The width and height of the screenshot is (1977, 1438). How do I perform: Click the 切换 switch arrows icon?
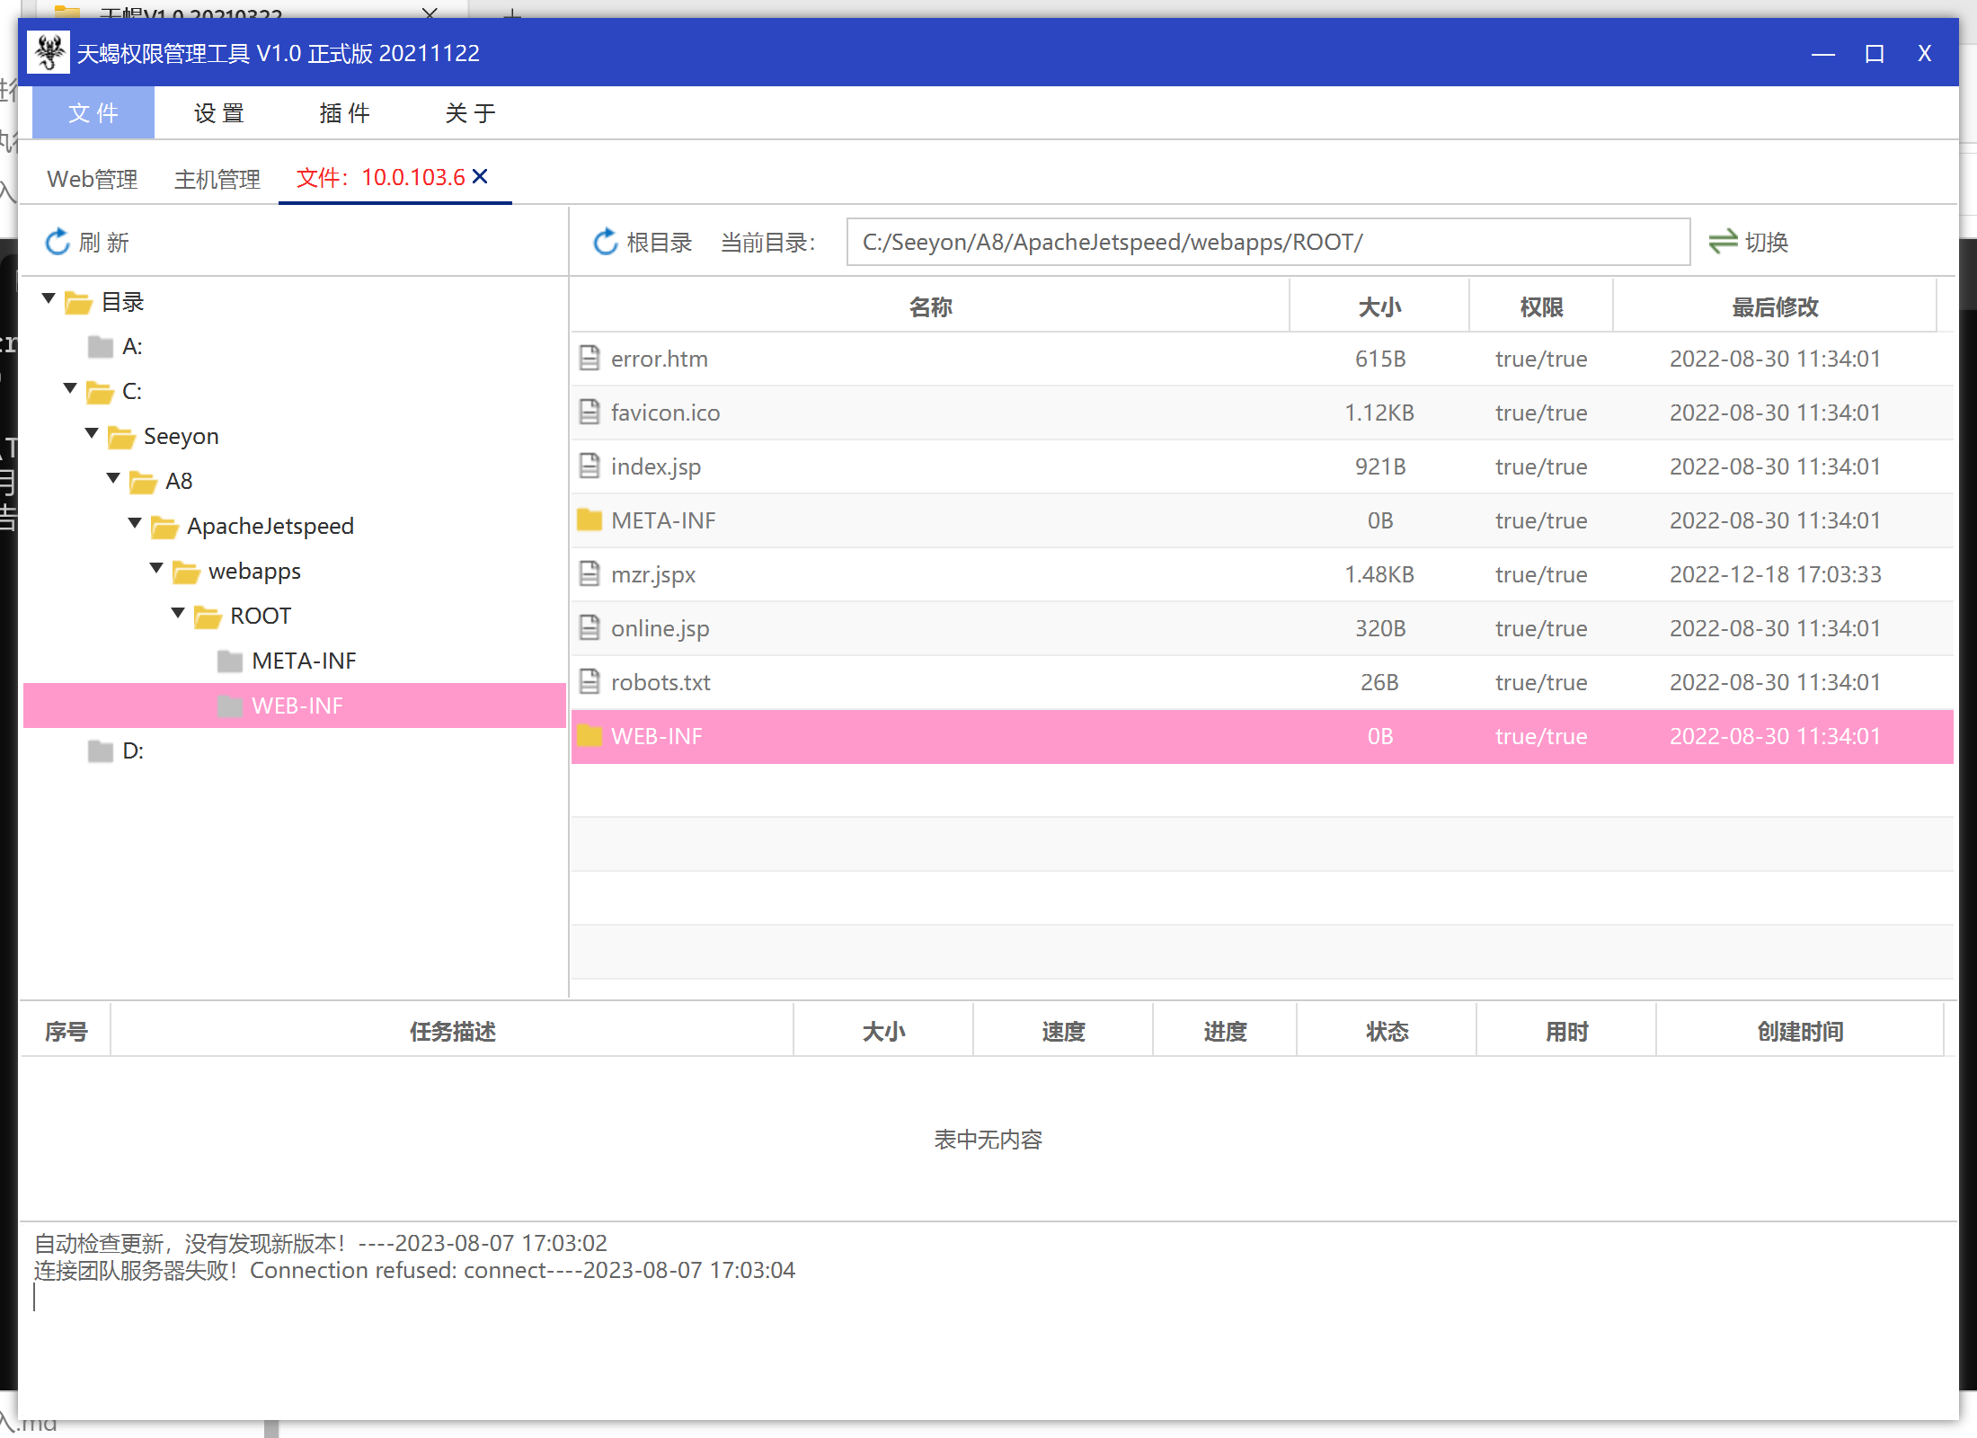pos(1722,242)
